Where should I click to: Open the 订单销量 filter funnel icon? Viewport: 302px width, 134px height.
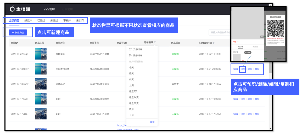[155, 43]
